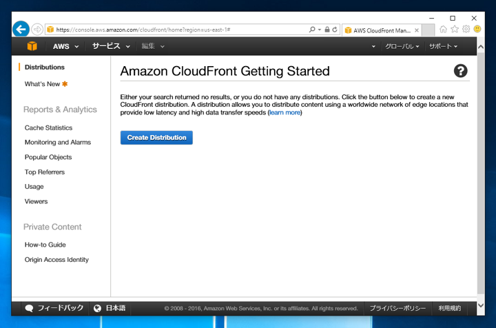Click the vertical scrollbar up arrow

(x=481, y=47)
